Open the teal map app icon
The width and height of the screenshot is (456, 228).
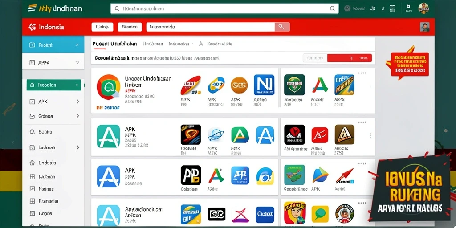point(294,175)
